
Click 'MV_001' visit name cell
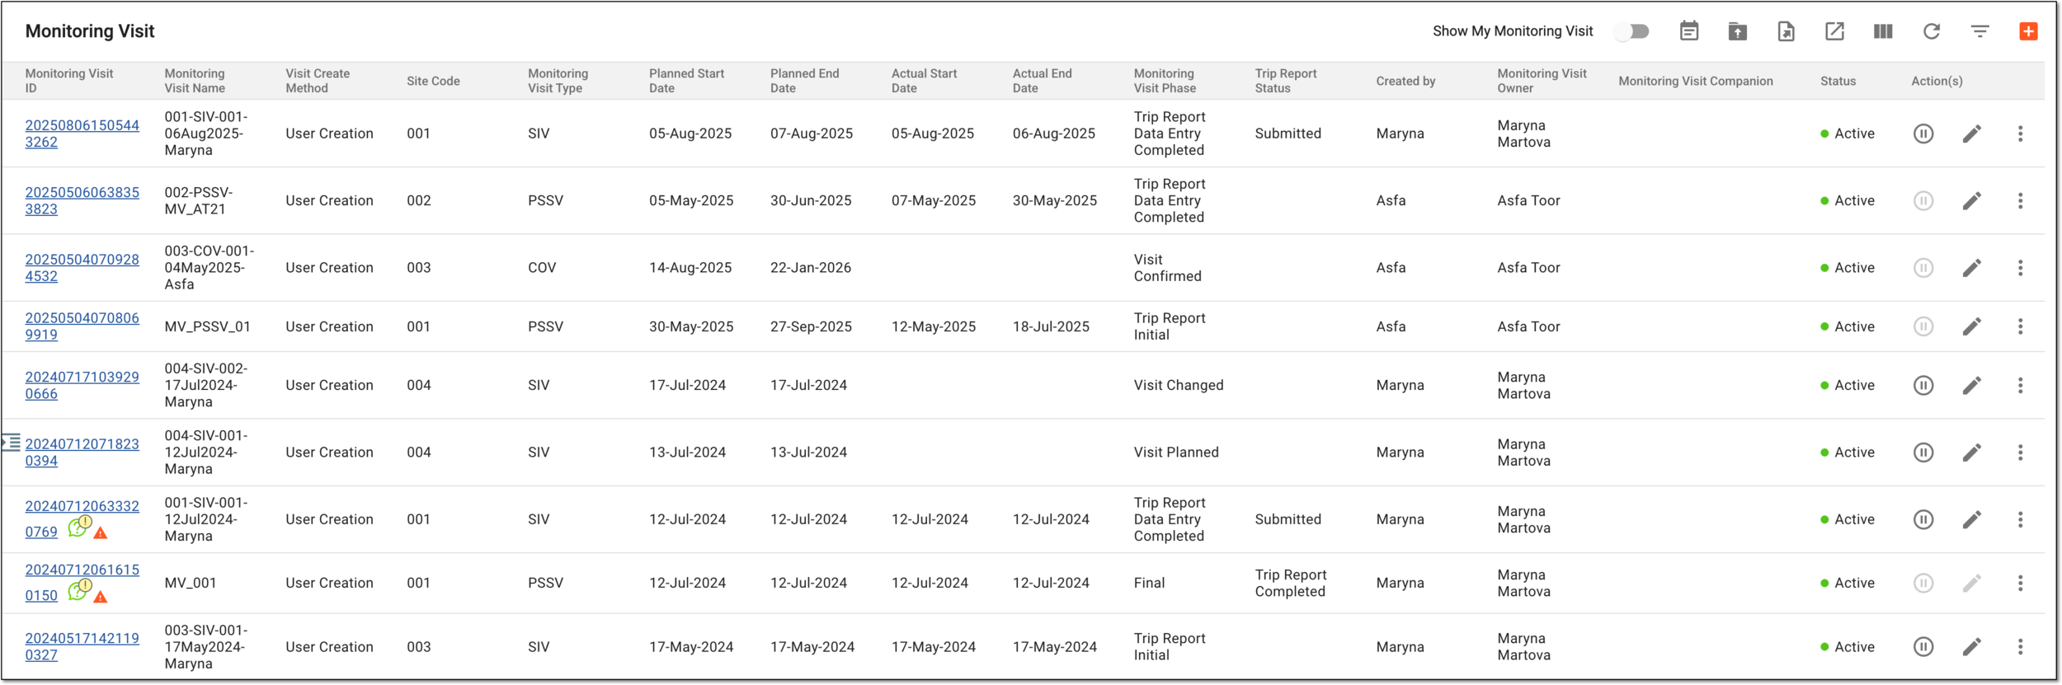coord(190,584)
